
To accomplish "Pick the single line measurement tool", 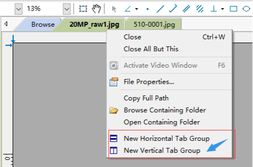I will click(x=160, y=9).
